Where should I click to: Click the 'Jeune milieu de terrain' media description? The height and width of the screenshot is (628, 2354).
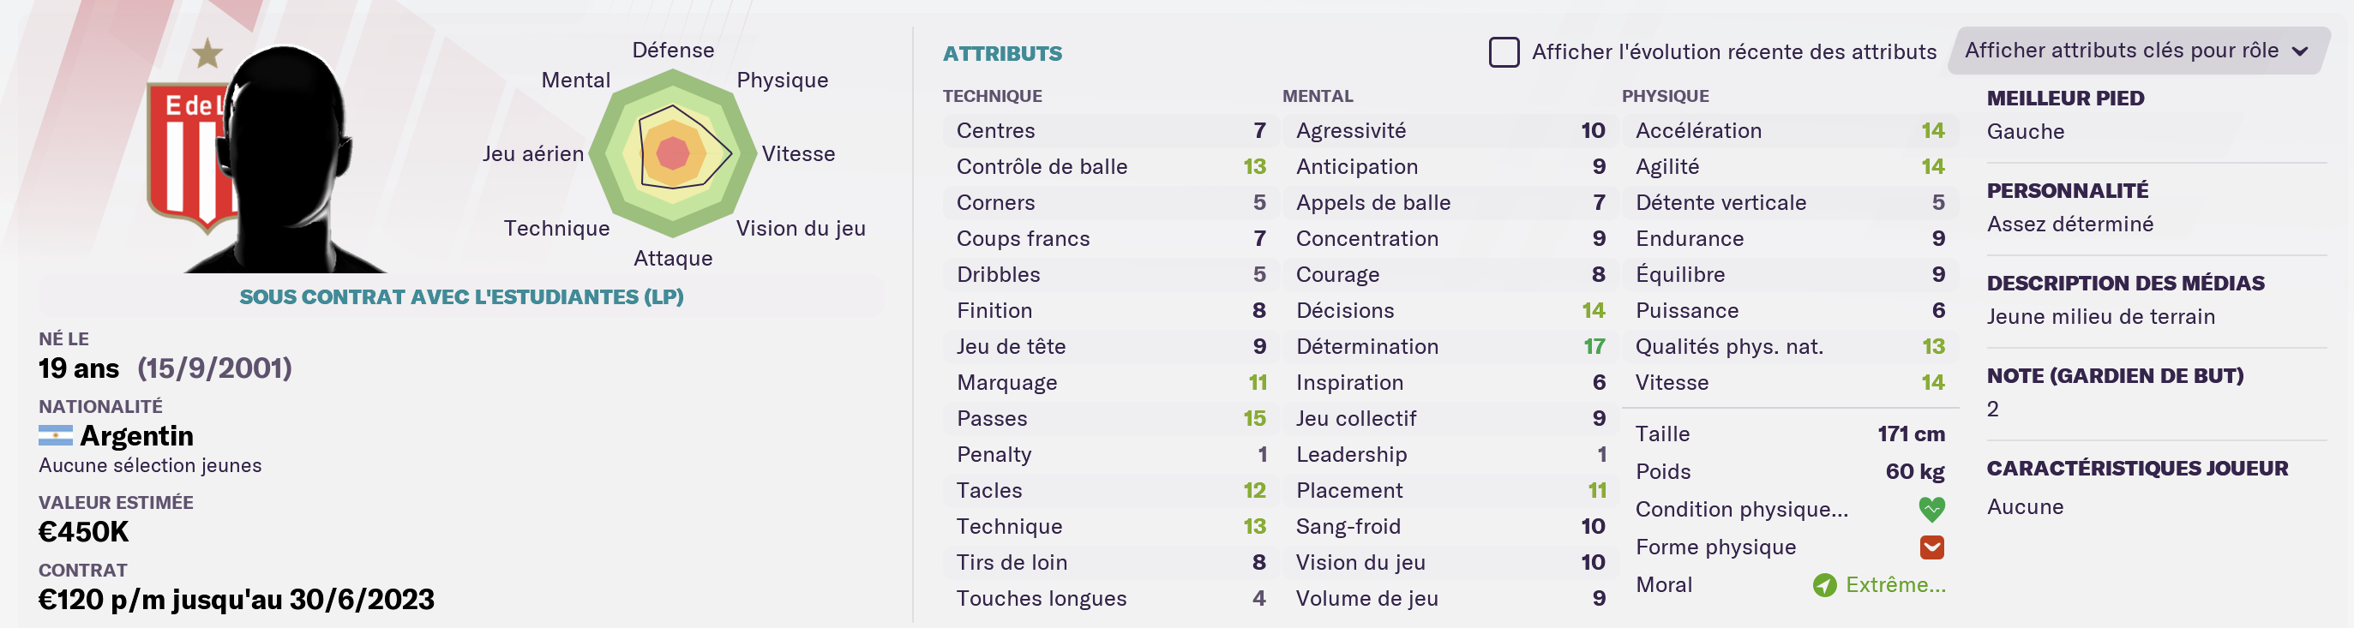2100,317
